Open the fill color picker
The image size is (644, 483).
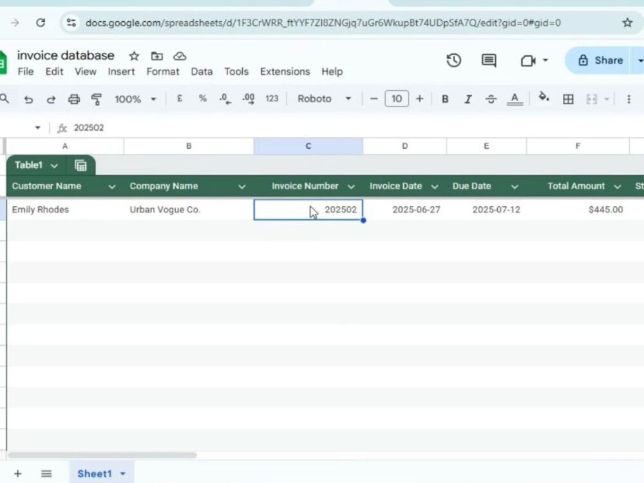coord(544,98)
